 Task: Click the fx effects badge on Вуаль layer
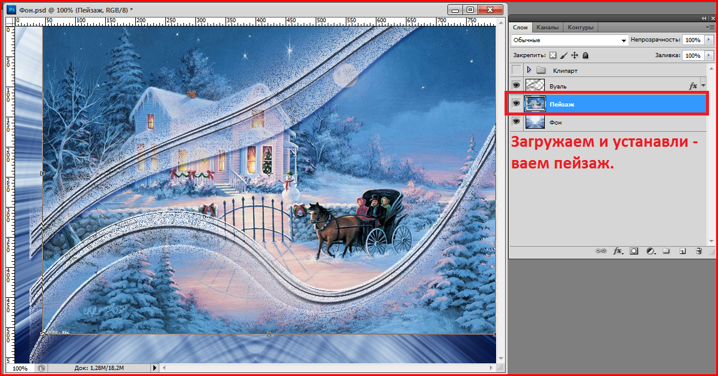[693, 85]
